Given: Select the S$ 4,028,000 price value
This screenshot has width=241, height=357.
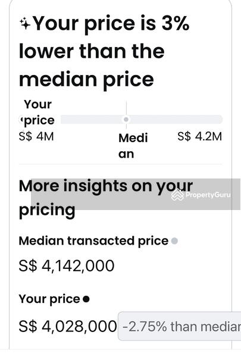Looking at the screenshot, I should [68, 326].
